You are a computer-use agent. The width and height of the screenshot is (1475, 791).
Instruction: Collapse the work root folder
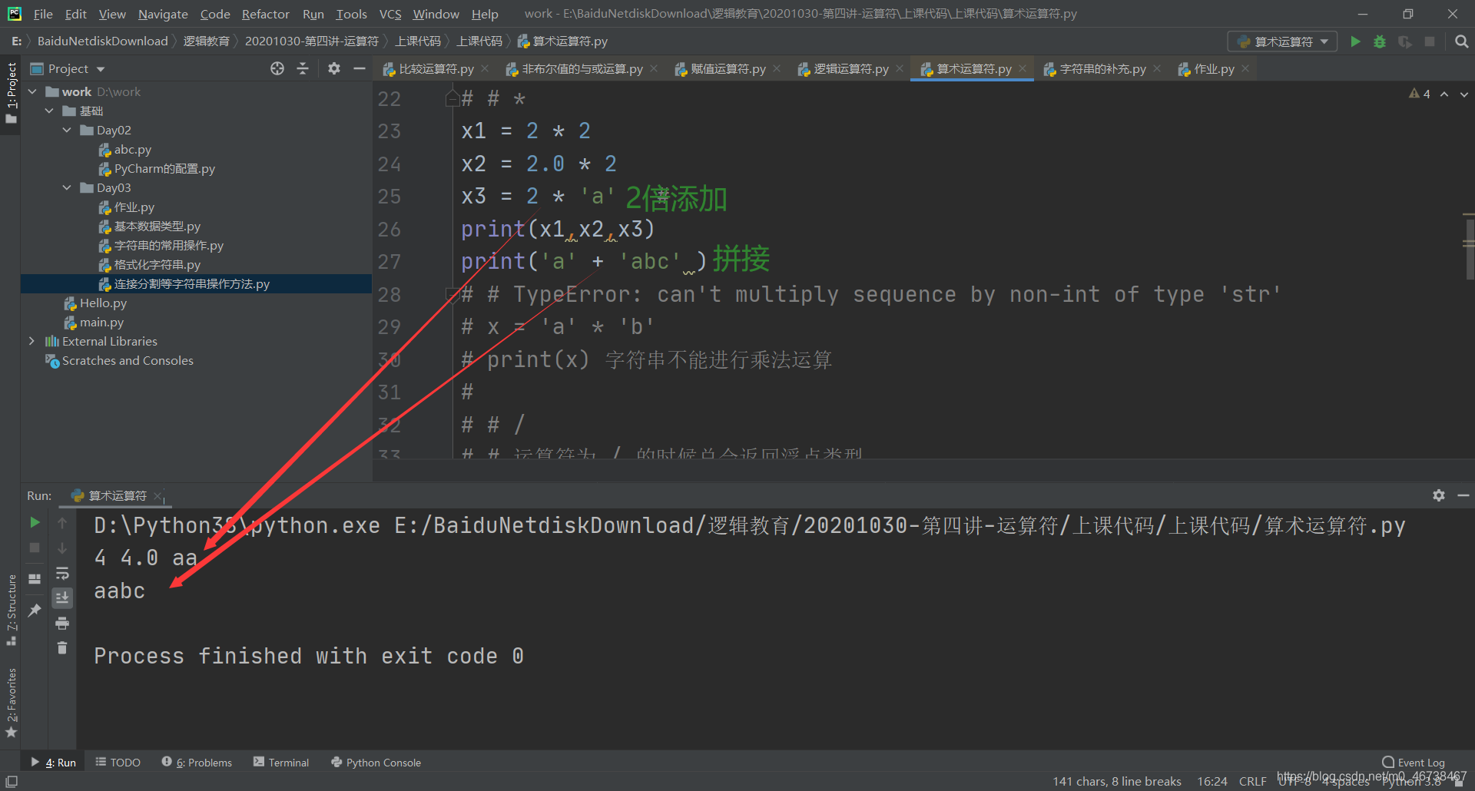tap(32, 91)
